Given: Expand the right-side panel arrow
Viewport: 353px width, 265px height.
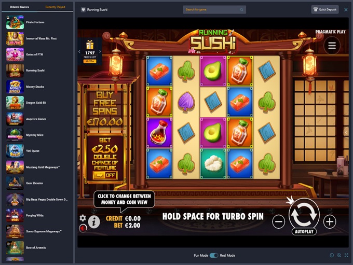Looking at the screenshot, I should point(346,132).
